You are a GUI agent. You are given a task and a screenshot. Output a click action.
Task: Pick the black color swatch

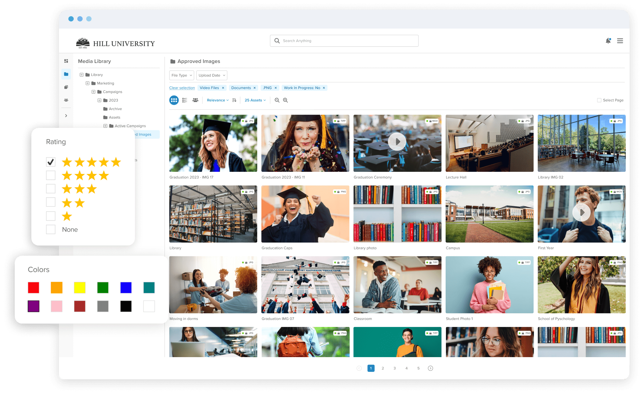point(126,306)
